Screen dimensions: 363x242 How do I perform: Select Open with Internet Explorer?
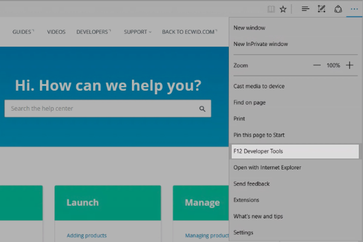point(267,168)
